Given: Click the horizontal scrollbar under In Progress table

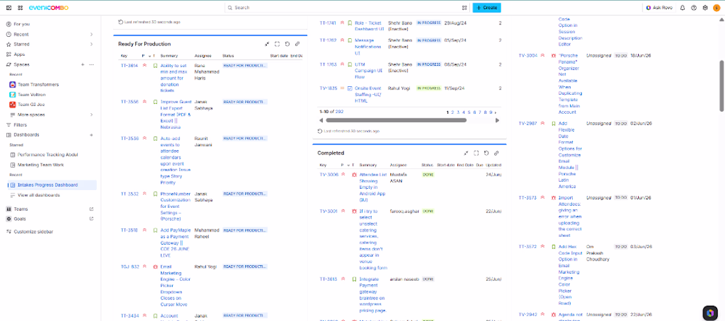Looking at the screenshot, I should [x=396, y=120].
